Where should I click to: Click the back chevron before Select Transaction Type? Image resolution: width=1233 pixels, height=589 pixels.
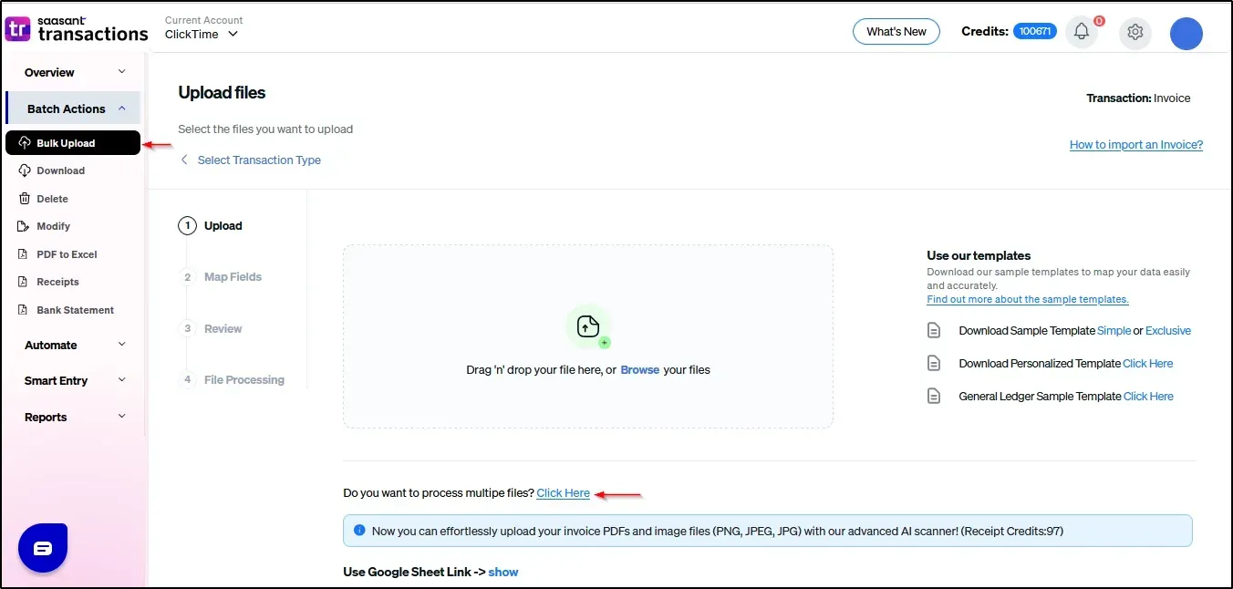(184, 160)
